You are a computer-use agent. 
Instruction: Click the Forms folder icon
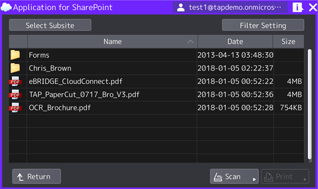(15, 55)
